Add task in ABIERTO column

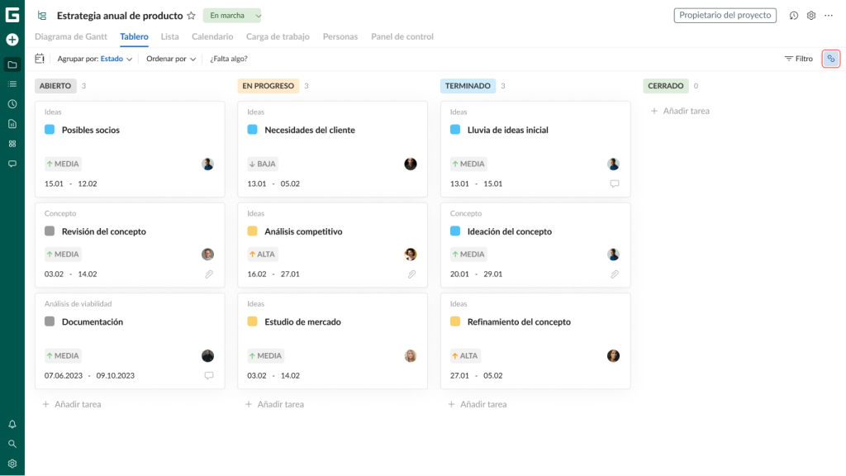(72, 404)
